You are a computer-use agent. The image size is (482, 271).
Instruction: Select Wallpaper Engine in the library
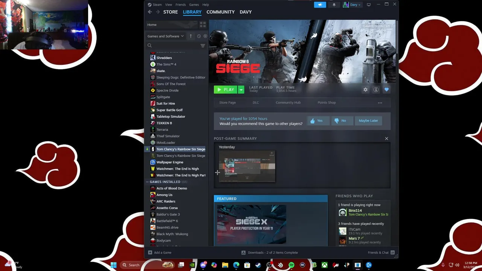coord(170,162)
